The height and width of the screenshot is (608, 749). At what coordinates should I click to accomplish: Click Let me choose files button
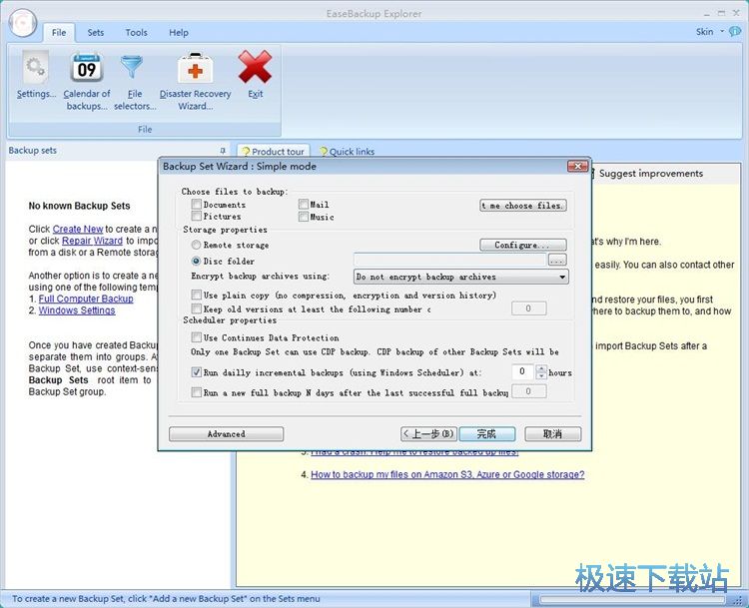[523, 206]
